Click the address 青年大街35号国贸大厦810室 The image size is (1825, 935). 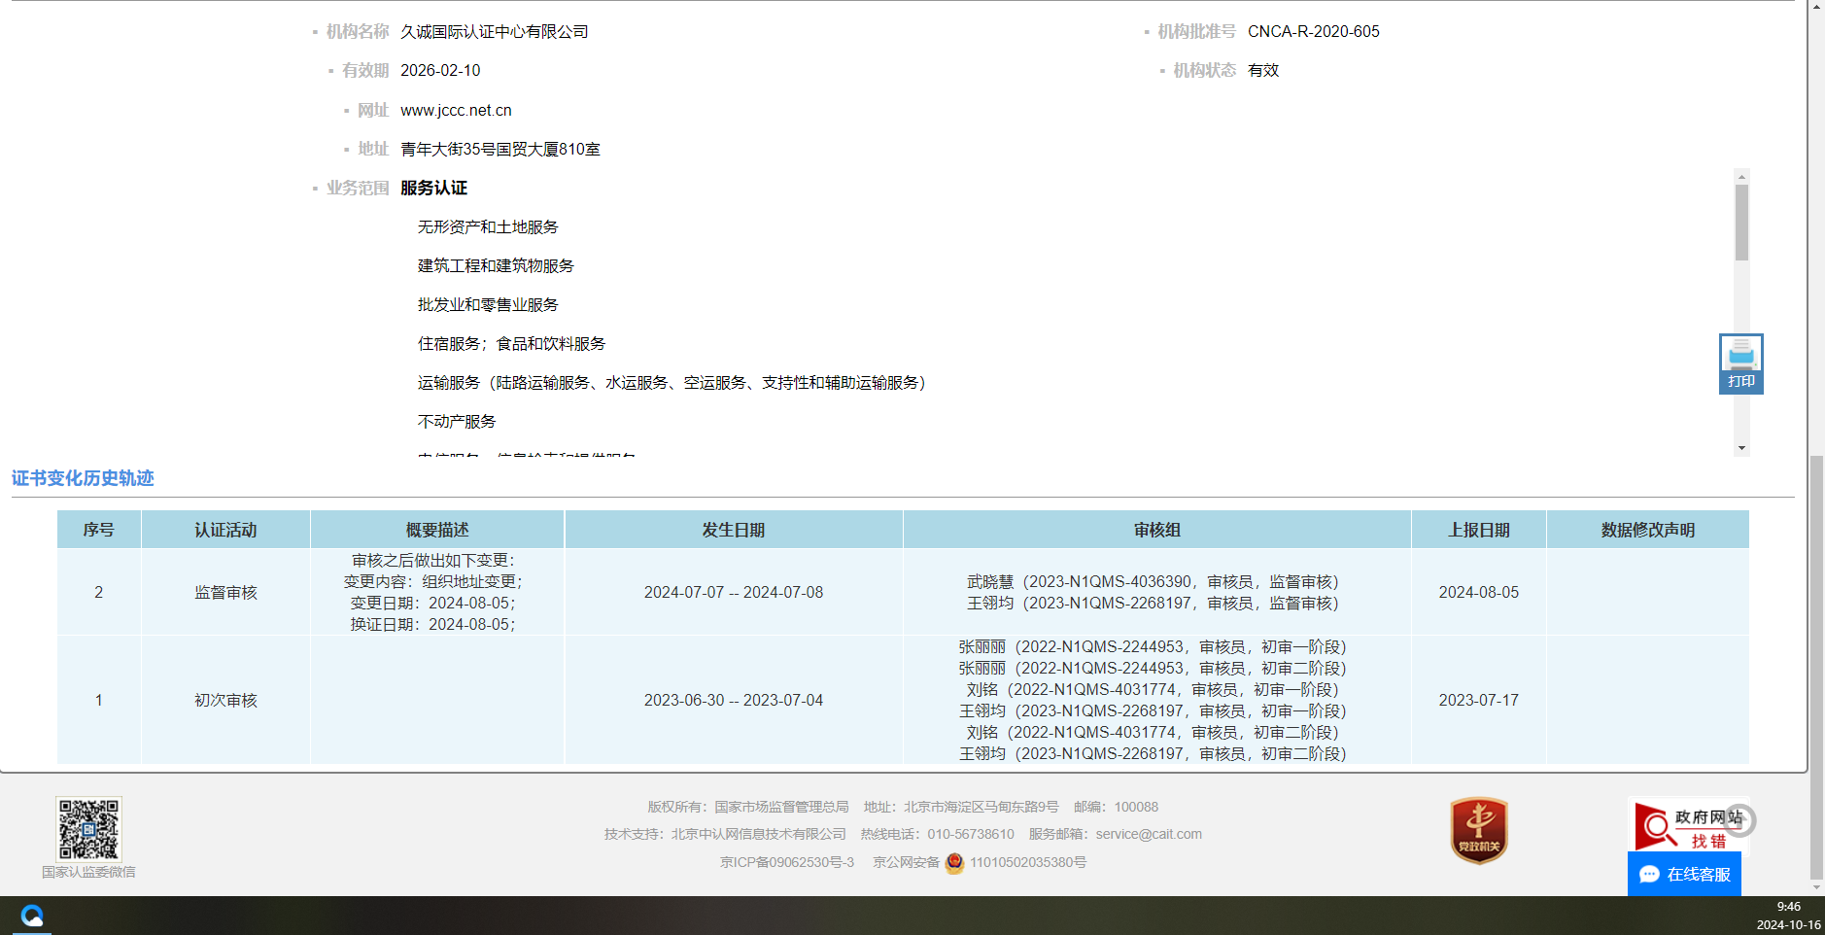(x=500, y=149)
